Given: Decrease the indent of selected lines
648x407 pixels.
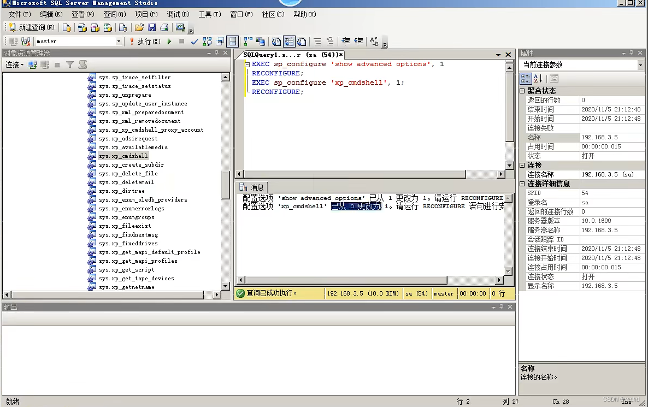Looking at the screenshot, I should click(x=346, y=42).
